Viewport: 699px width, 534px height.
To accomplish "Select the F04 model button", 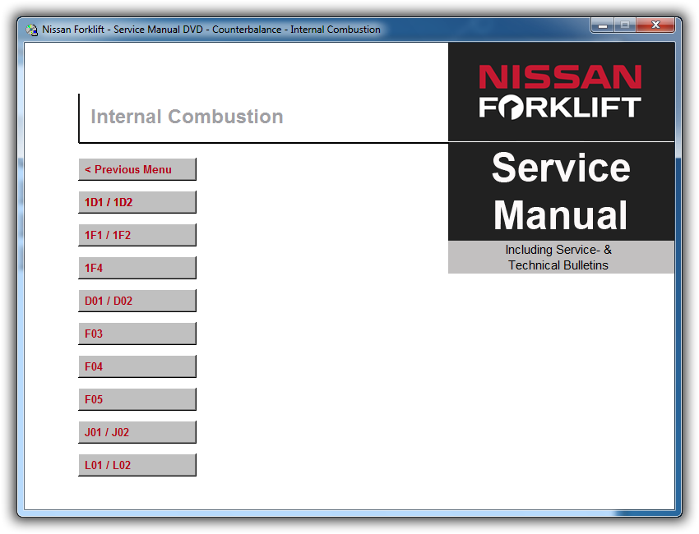I will [137, 366].
